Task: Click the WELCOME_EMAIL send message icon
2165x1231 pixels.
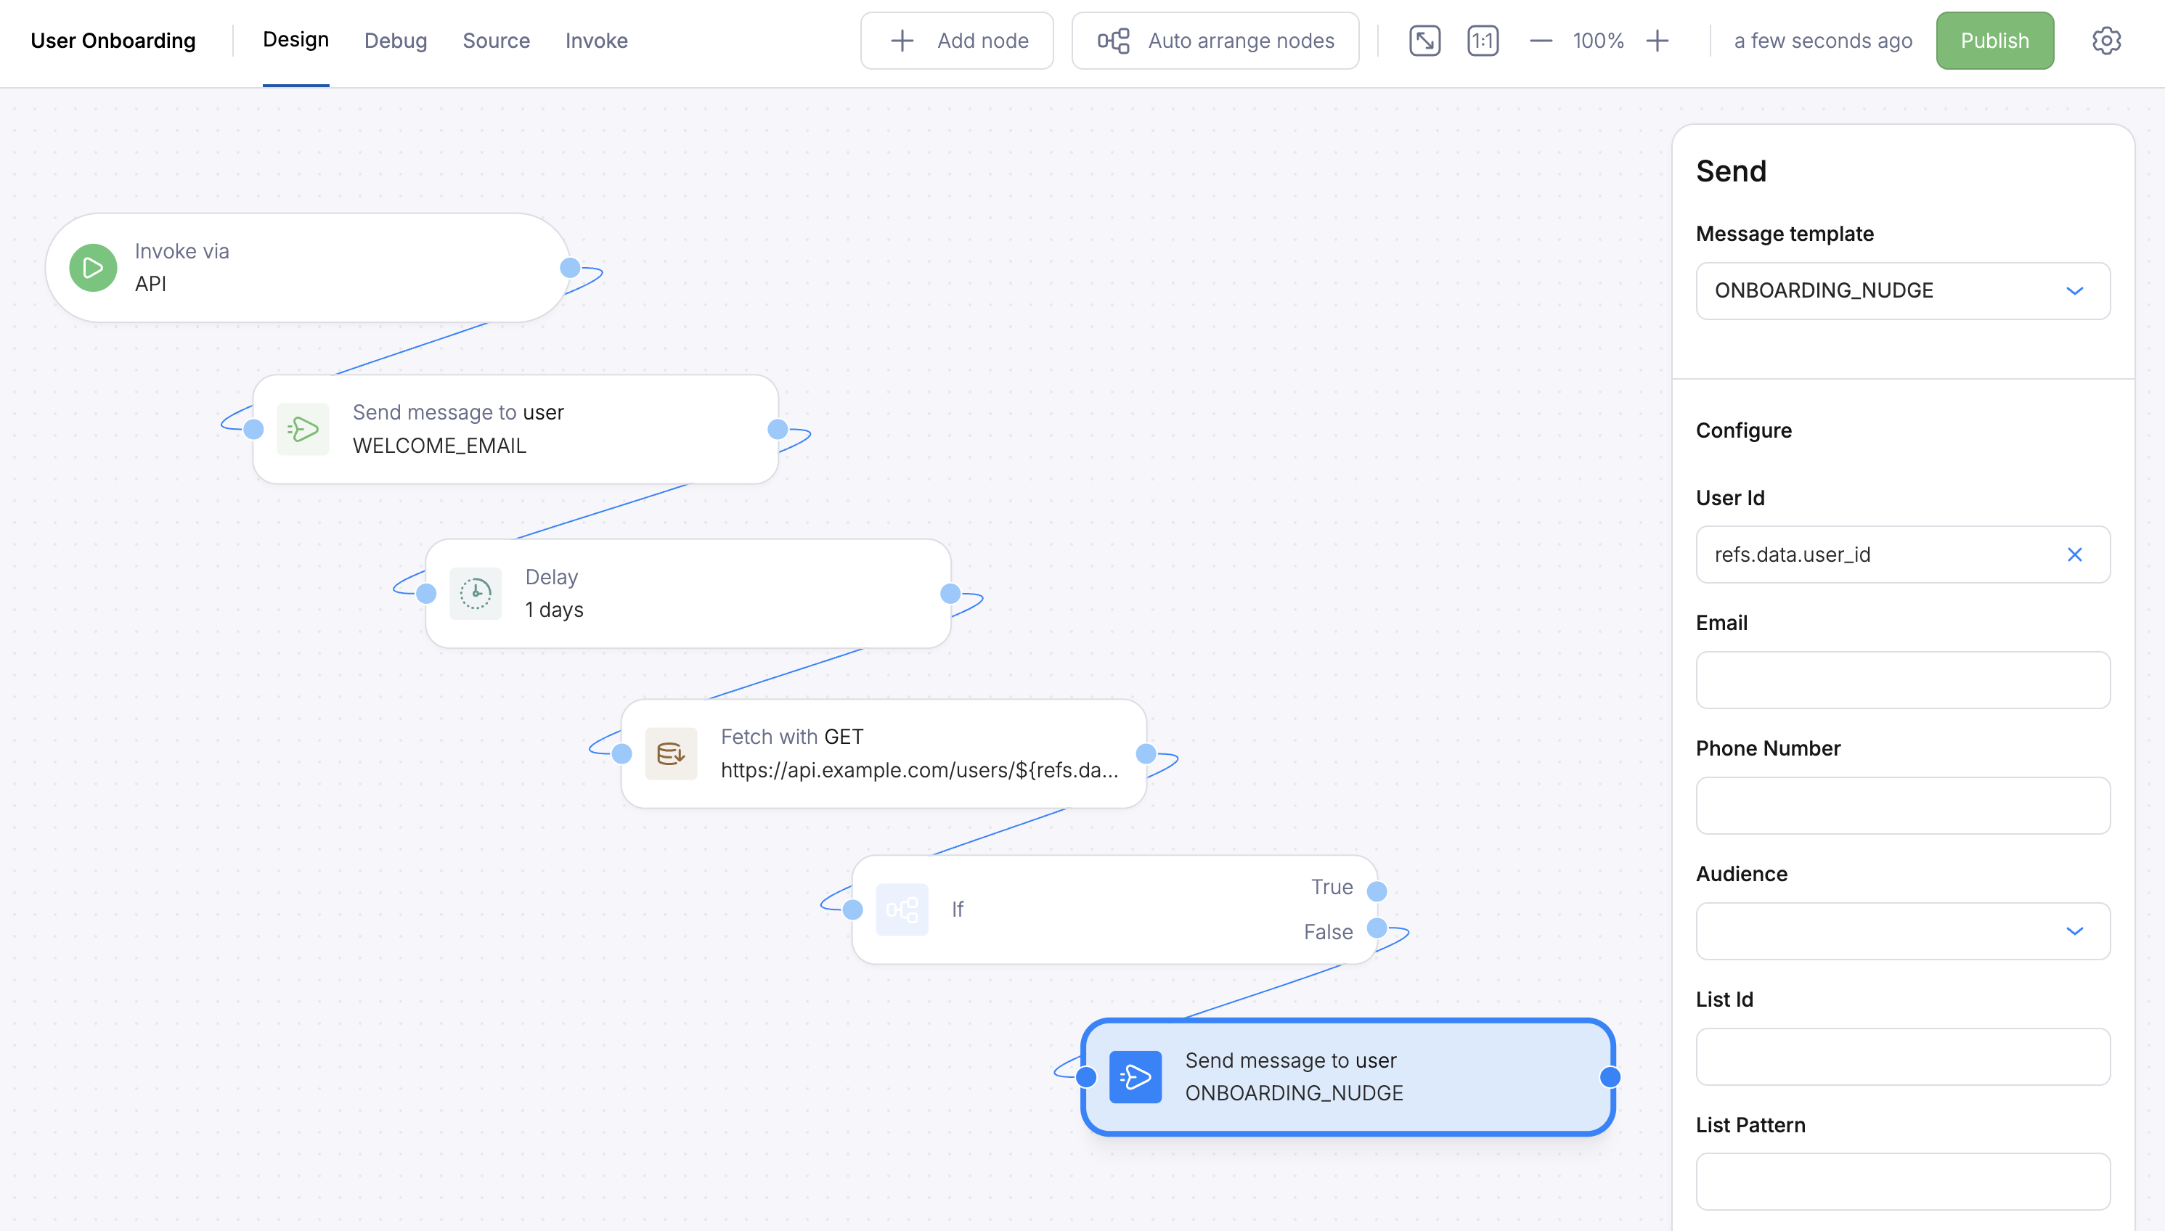Action: tap(303, 430)
